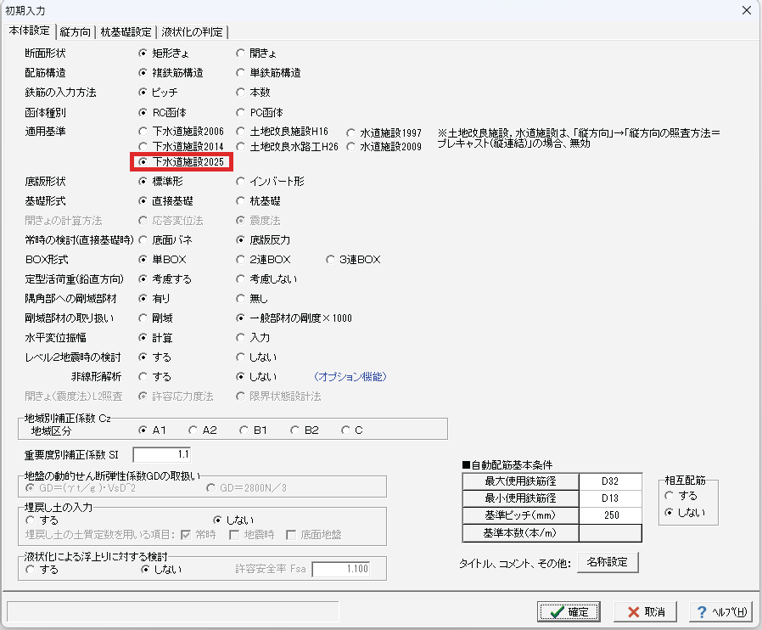Open 名称設定 button
Viewport: 762px width, 630px height.
[x=608, y=562]
